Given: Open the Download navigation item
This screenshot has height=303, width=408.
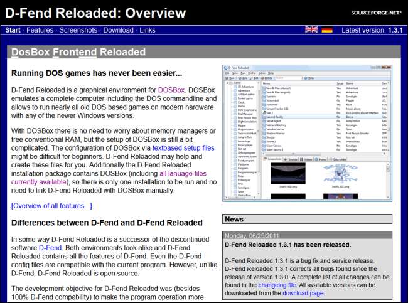Looking at the screenshot, I should point(119,30).
